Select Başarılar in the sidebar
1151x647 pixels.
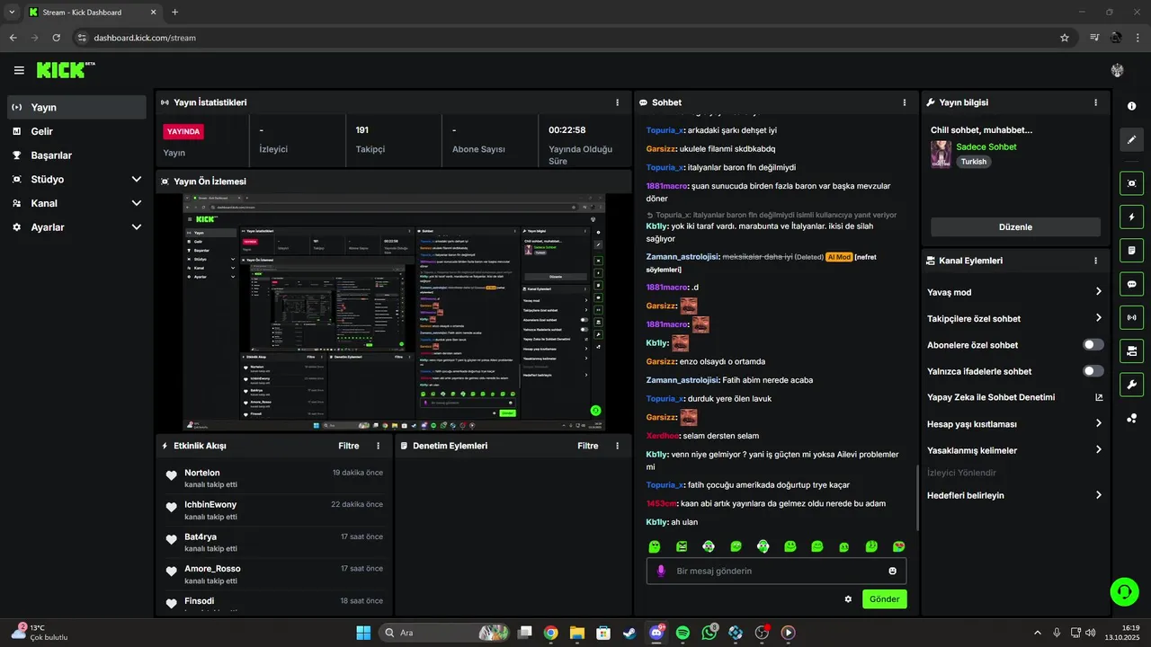click(76, 155)
